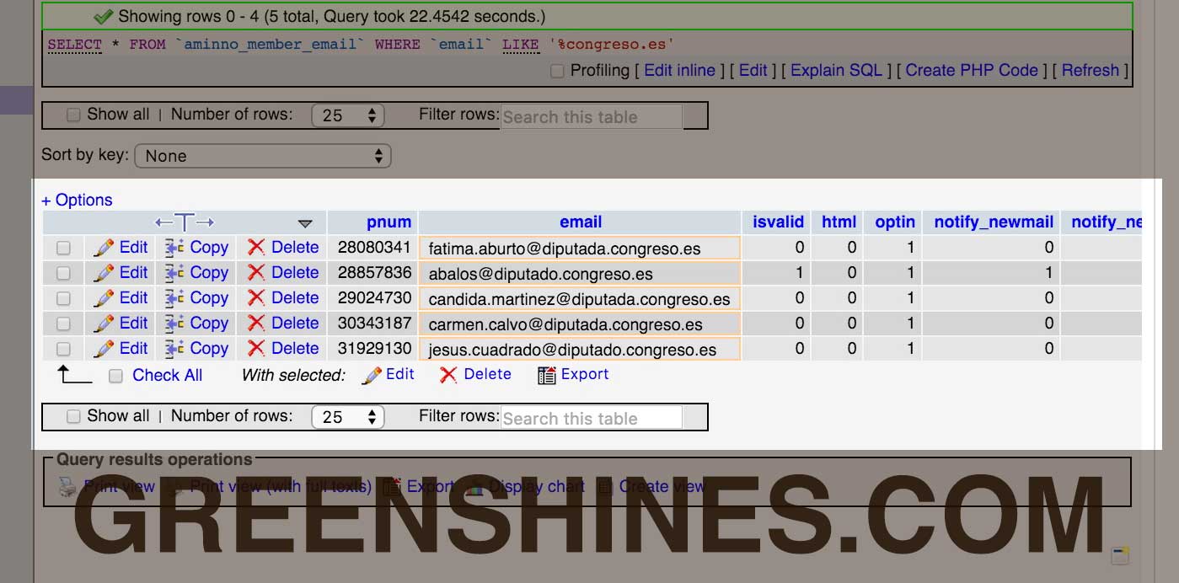
Task: Sort by the email column header
Action: [580, 222]
